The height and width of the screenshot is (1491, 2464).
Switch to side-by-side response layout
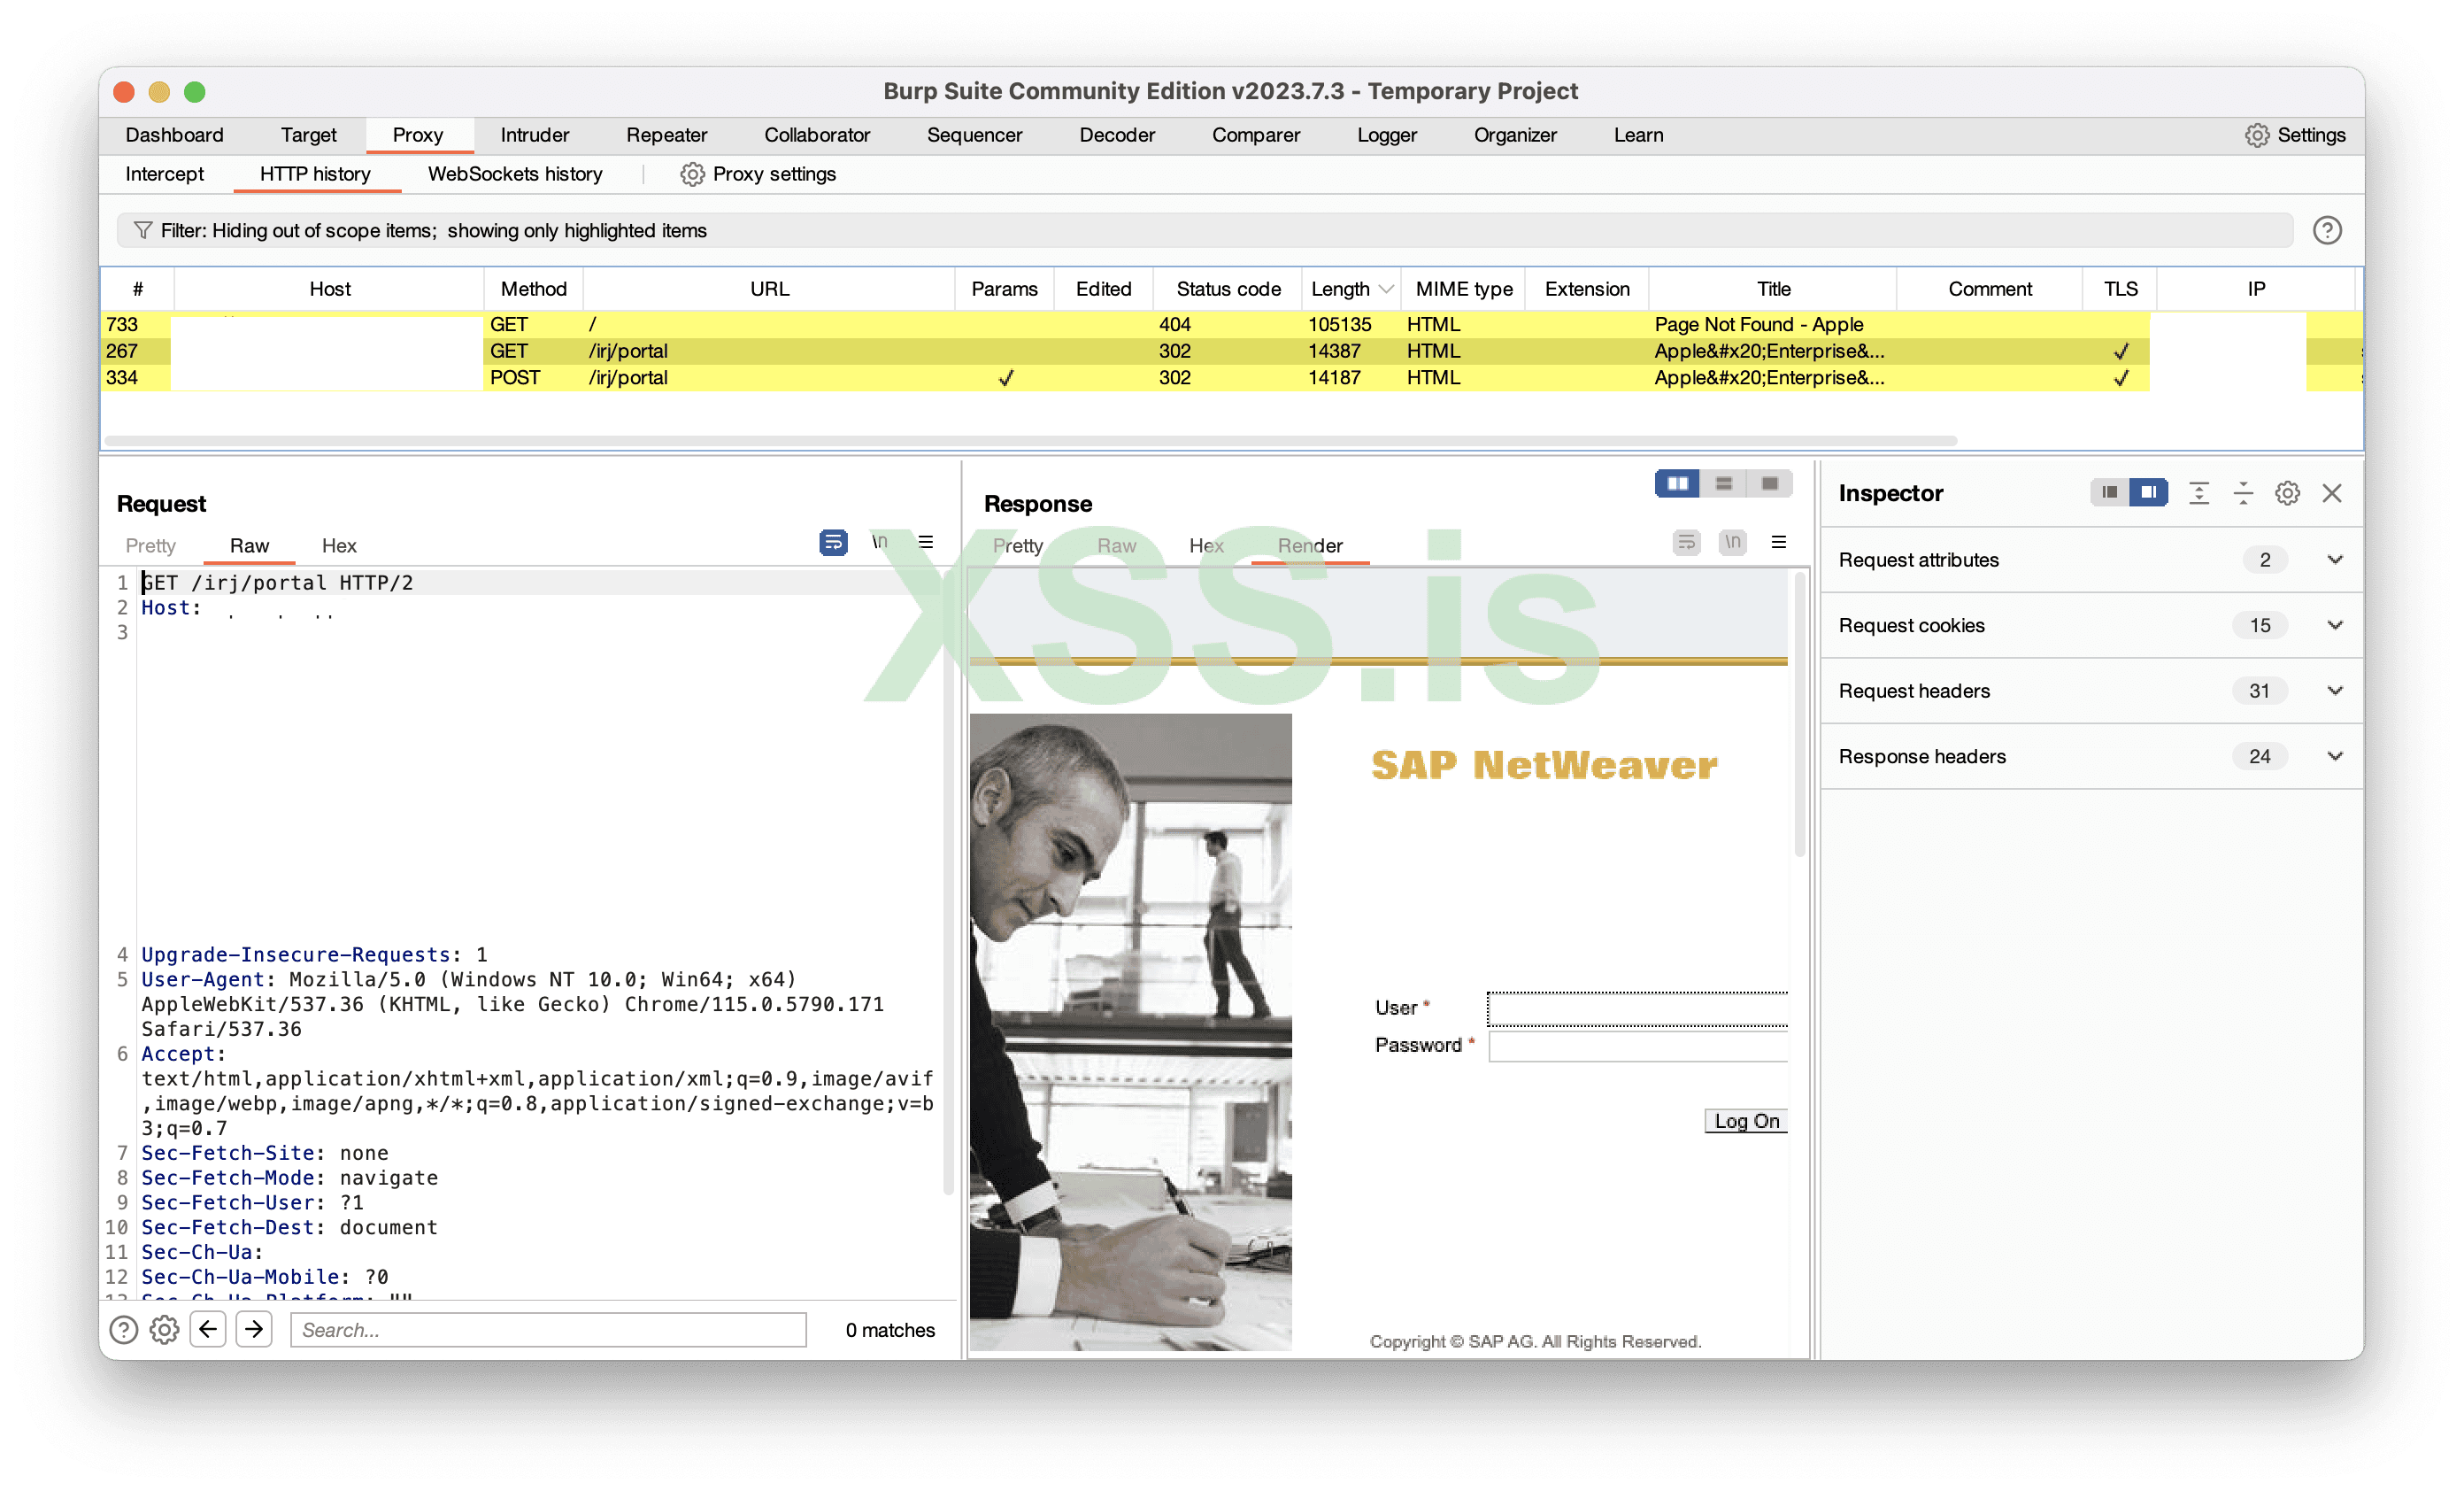coord(1677,484)
